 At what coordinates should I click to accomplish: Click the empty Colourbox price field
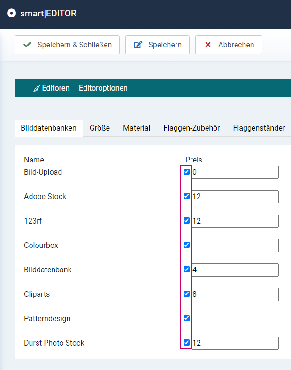[x=235, y=246]
